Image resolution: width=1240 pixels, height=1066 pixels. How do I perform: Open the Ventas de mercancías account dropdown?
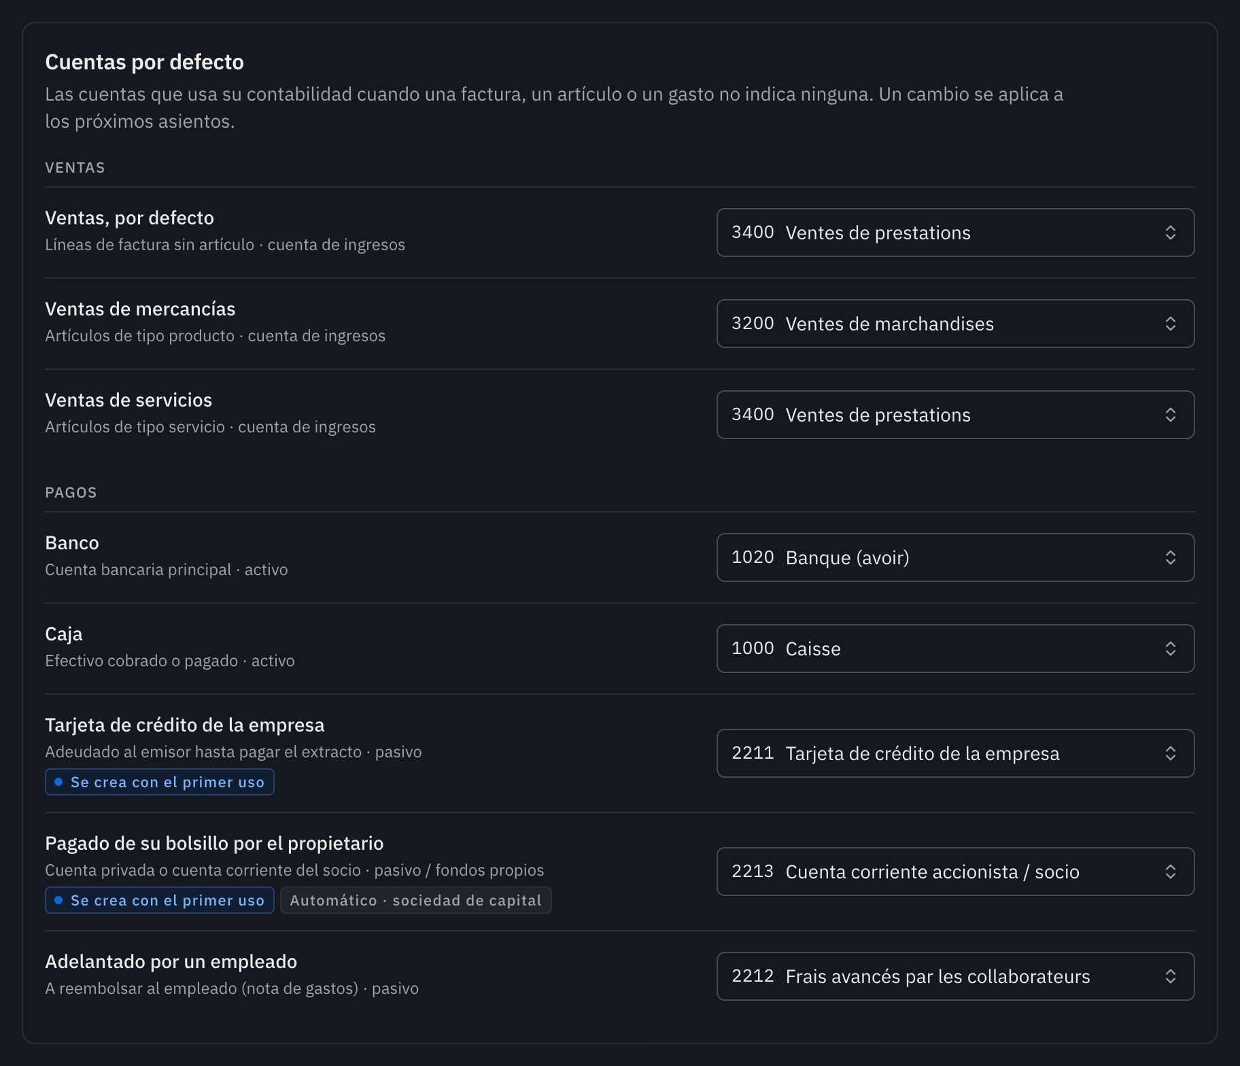click(955, 324)
